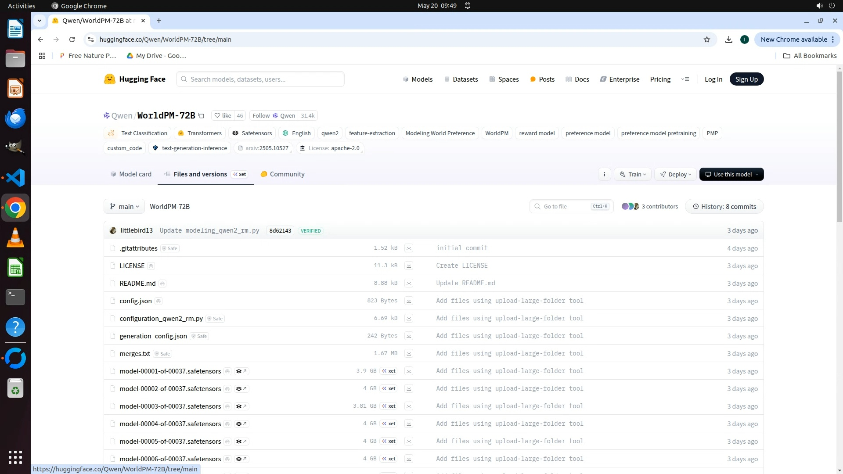Open the README.md file link
This screenshot has width=843, height=474.
(137, 284)
